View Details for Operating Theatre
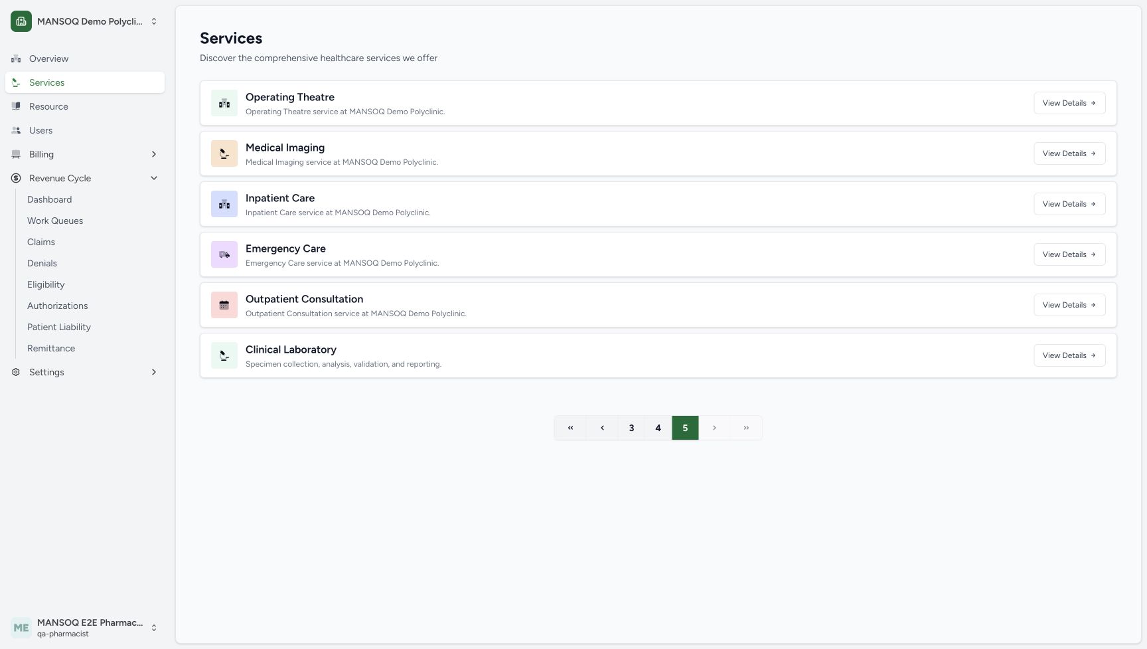The height and width of the screenshot is (649, 1147). pyautogui.click(x=1069, y=103)
